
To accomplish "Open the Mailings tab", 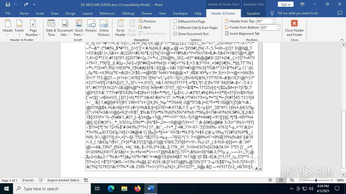I will tap(128, 13).
